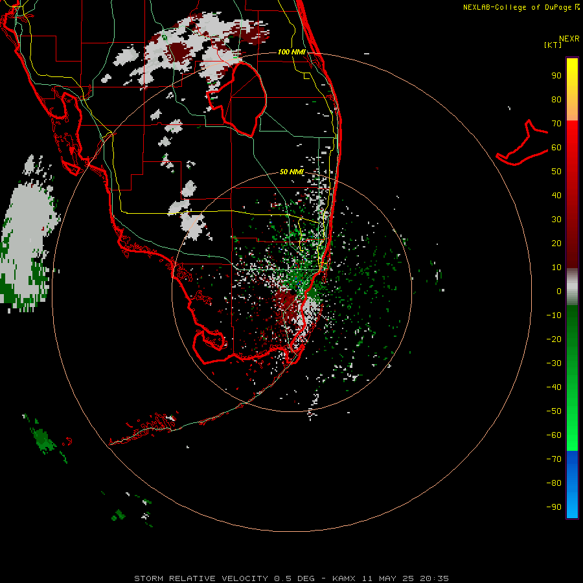The height and width of the screenshot is (583, 583).
Task: Click the 80 label on velocity scale
Action: point(556,100)
